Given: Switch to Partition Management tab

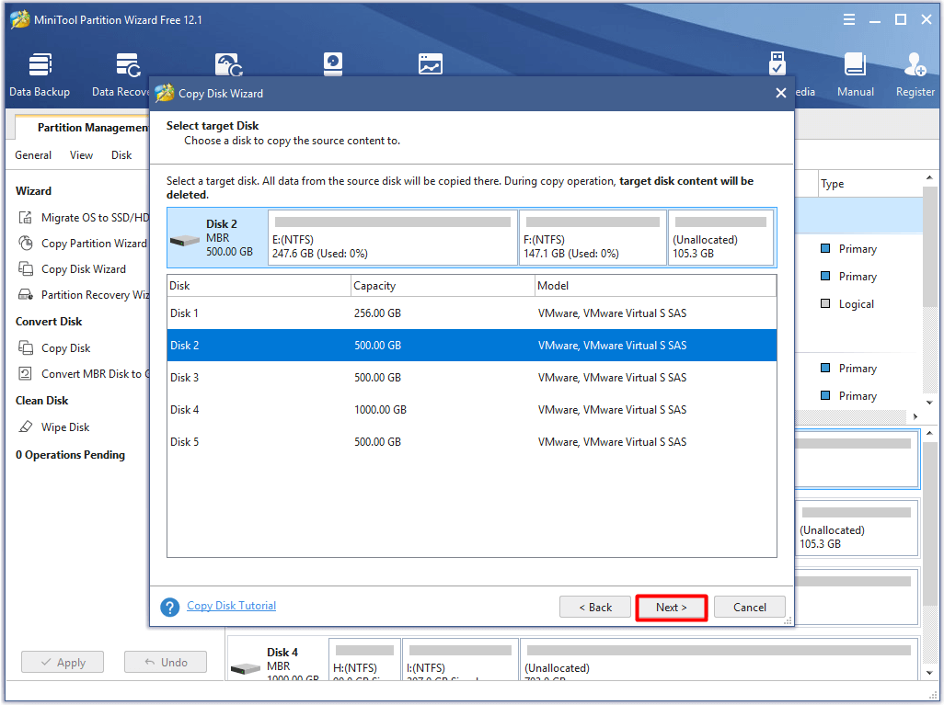Looking at the screenshot, I should (83, 127).
